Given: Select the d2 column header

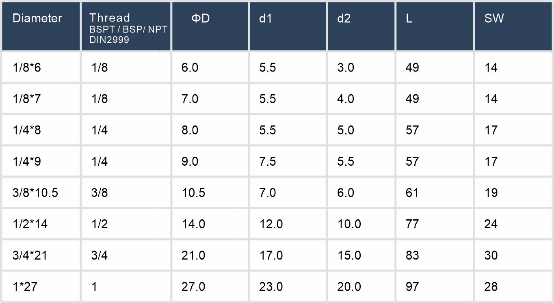Looking at the screenshot, I should click(x=344, y=19).
